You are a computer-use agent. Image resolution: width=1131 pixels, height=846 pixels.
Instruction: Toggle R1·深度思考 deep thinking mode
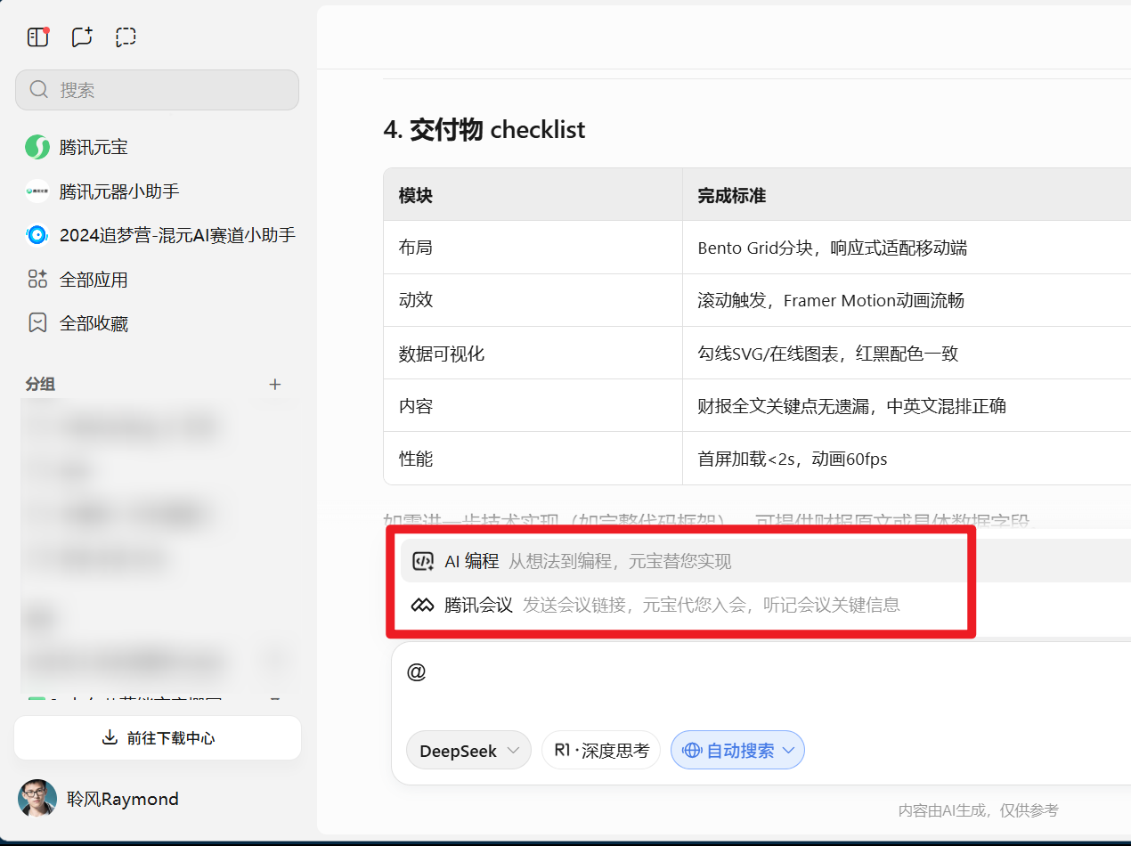point(601,751)
